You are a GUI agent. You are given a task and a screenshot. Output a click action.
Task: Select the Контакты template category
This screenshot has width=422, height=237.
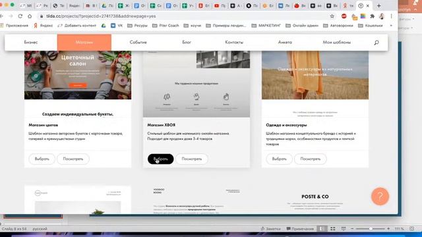pyautogui.click(x=234, y=42)
